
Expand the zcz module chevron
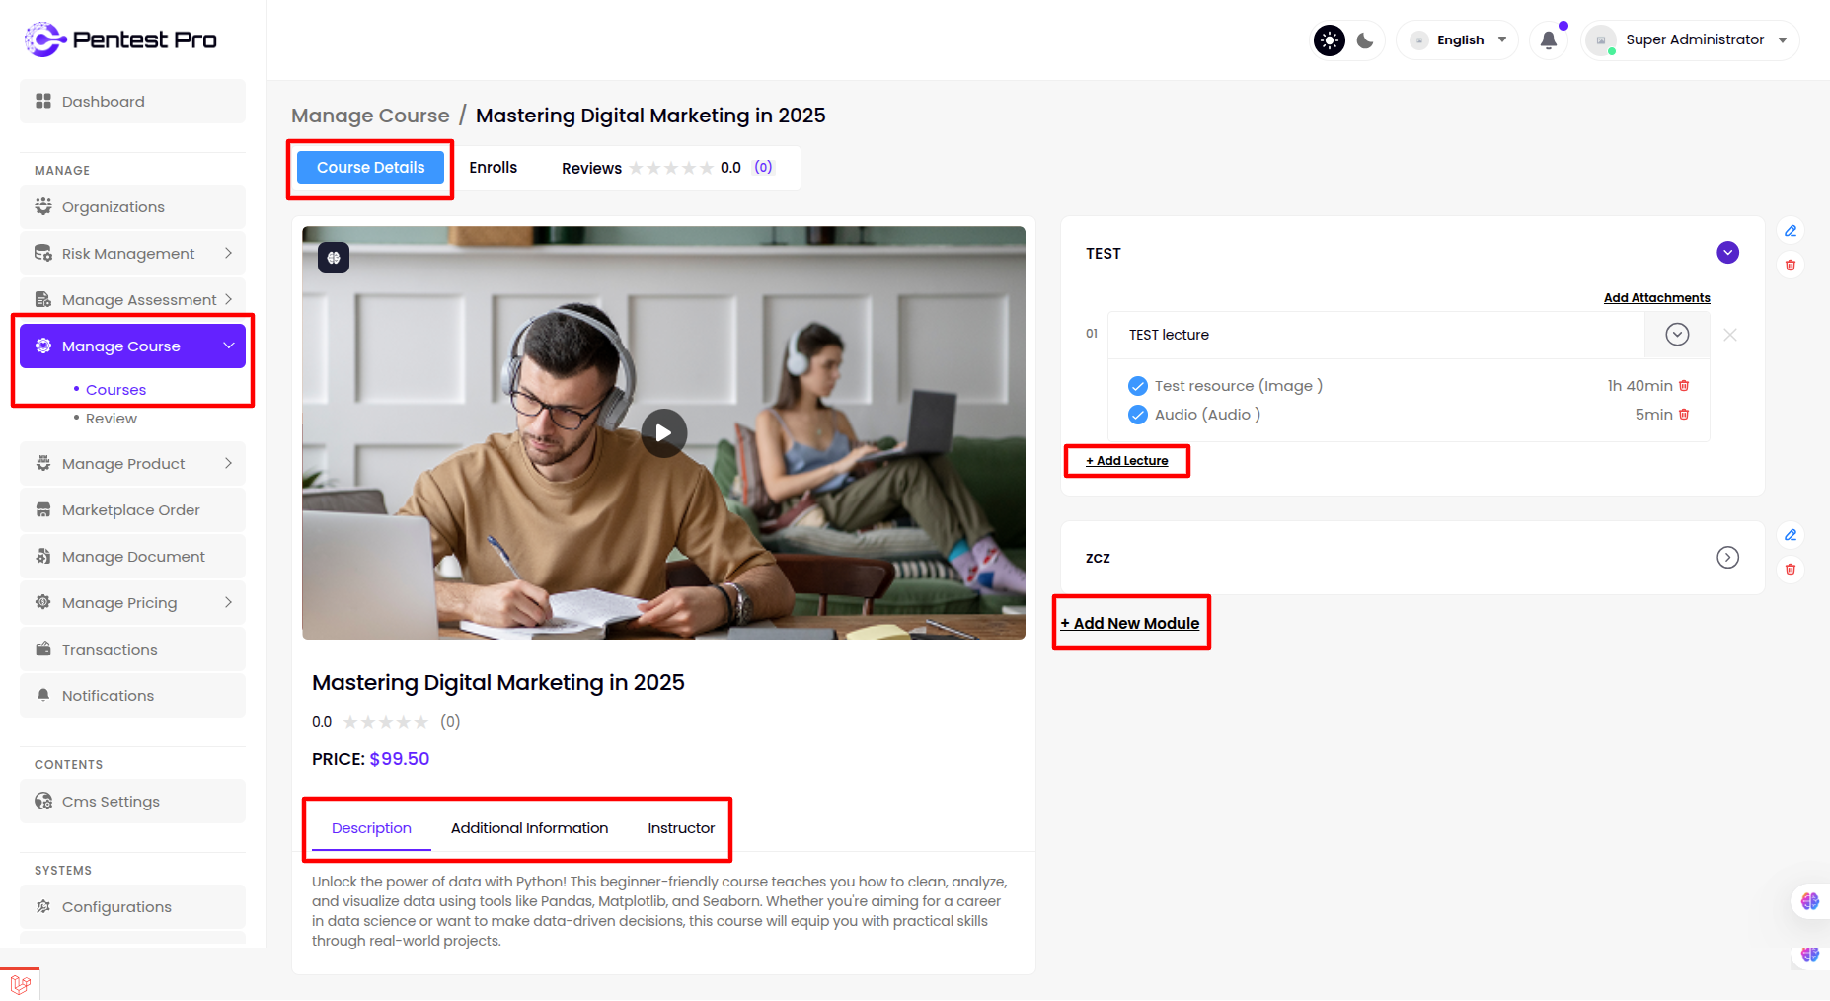[1727, 558]
